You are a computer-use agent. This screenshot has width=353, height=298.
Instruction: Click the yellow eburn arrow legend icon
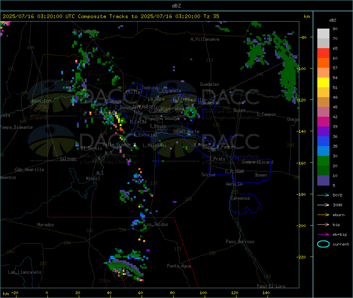pyautogui.click(x=323, y=215)
